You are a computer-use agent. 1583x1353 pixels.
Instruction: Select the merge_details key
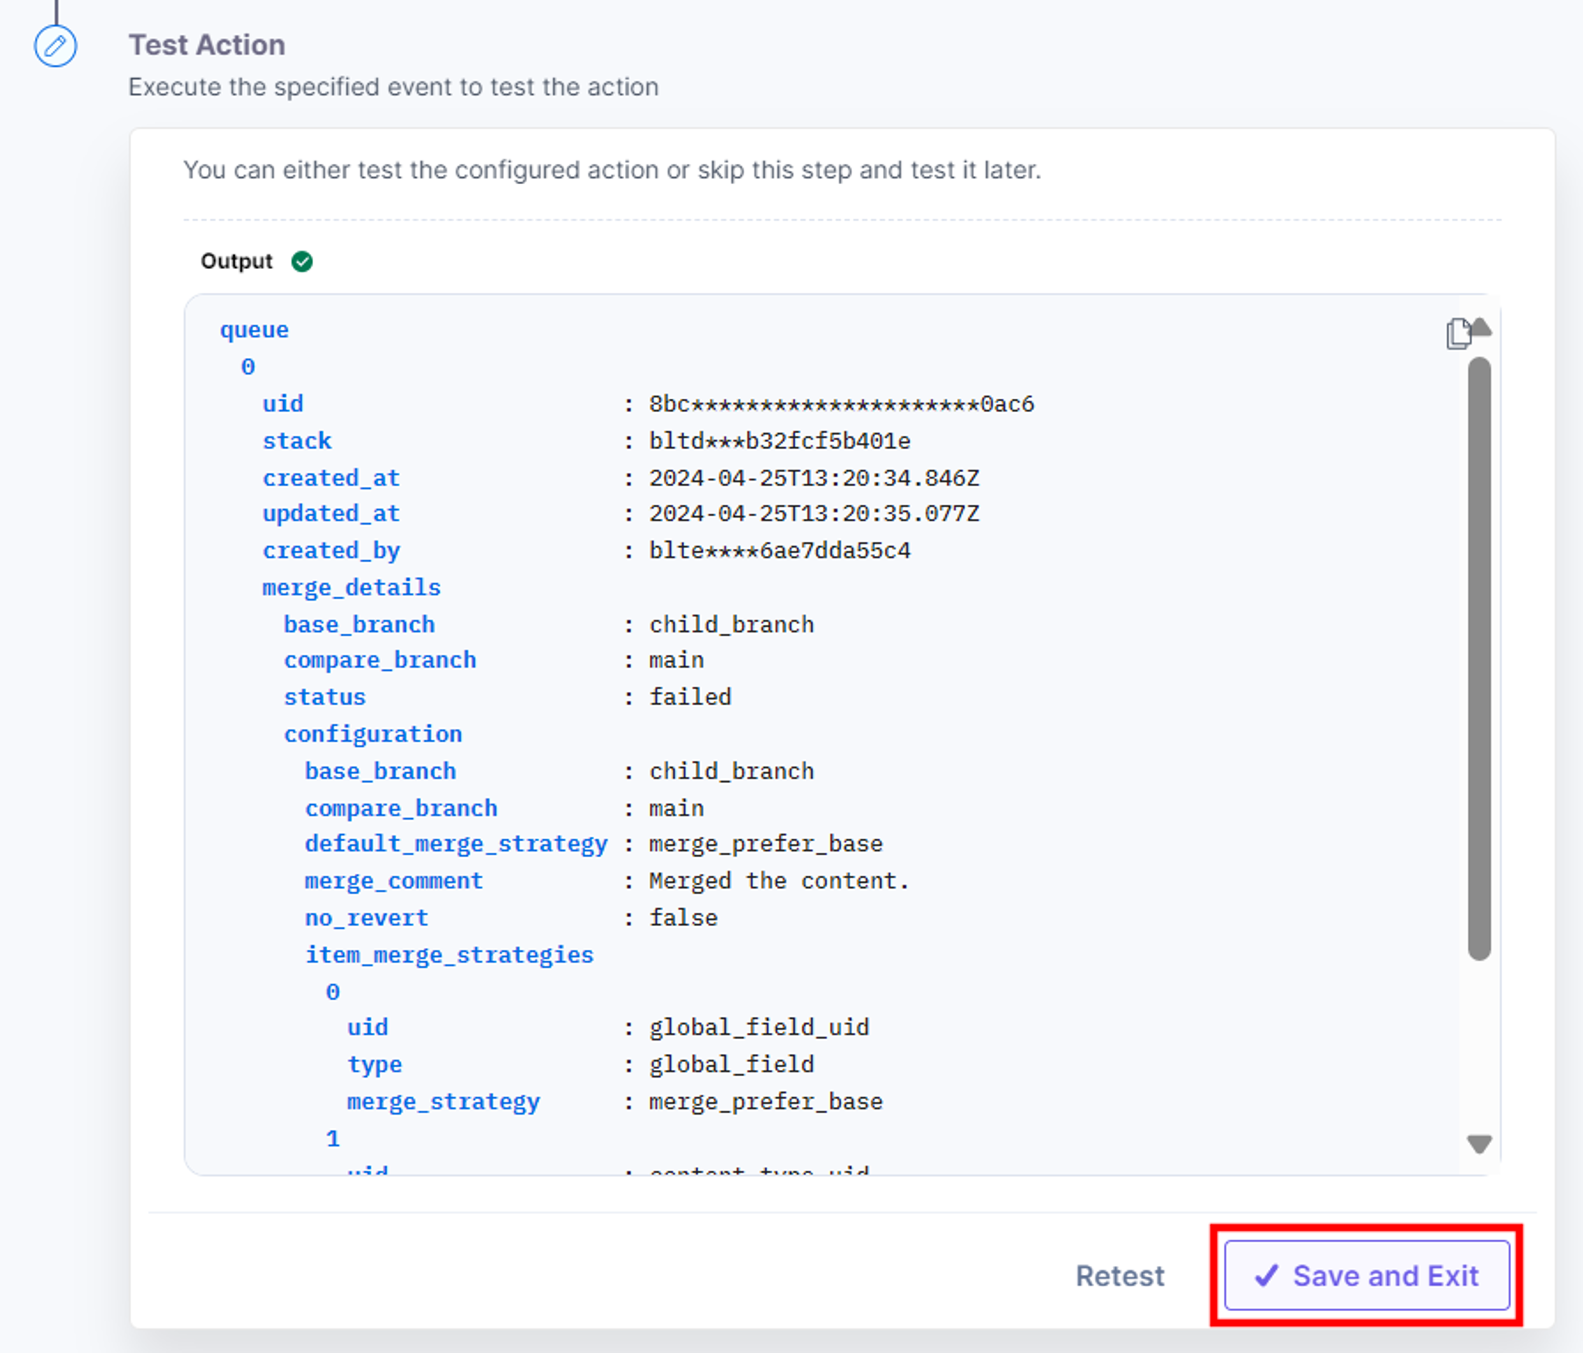(x=352, y=587)
